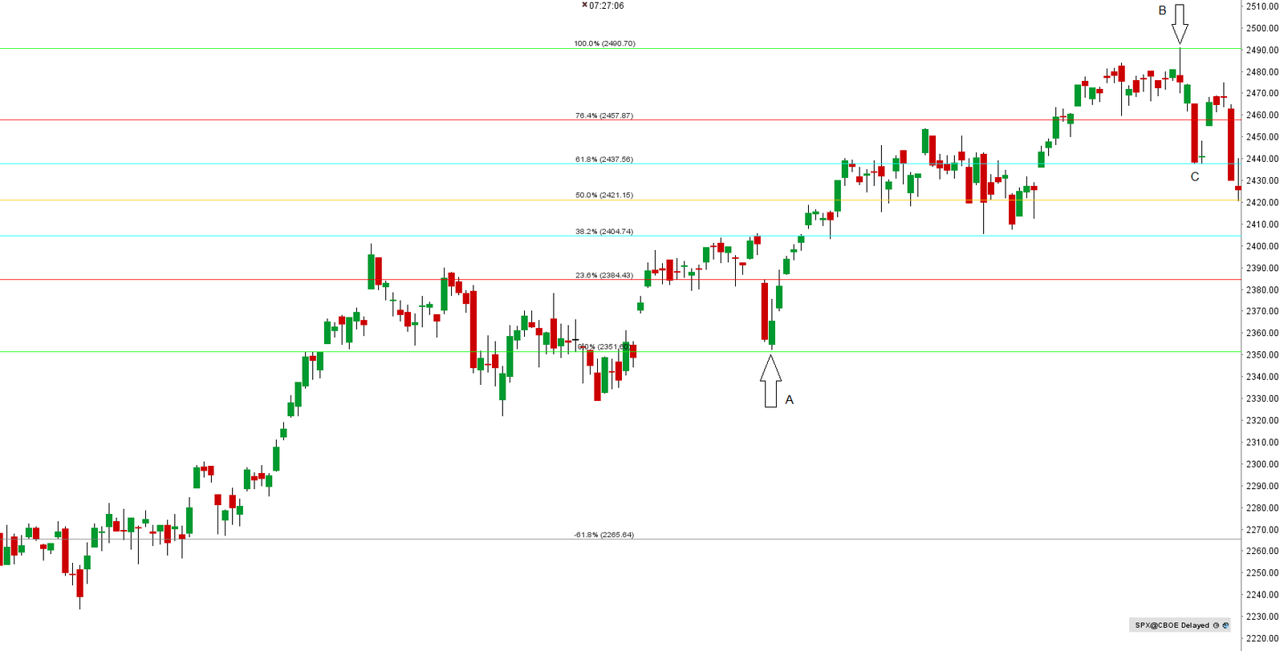Click the 2440.00 price axis label

coord(1262,159)
